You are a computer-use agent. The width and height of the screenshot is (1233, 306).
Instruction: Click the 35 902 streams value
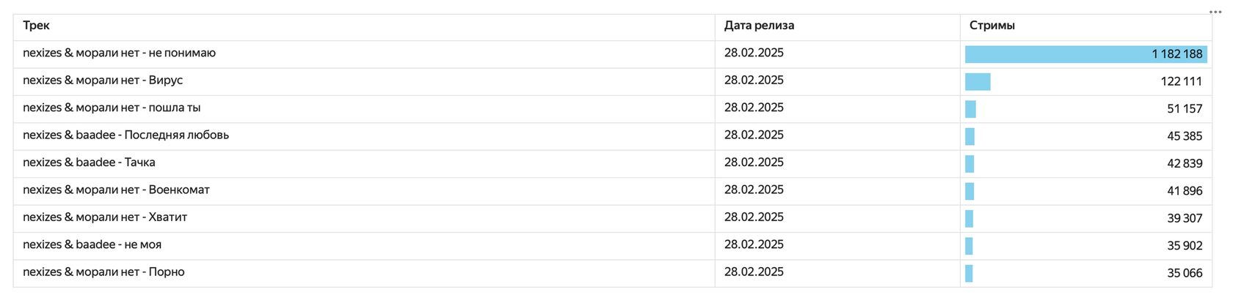coord(1185,246)
